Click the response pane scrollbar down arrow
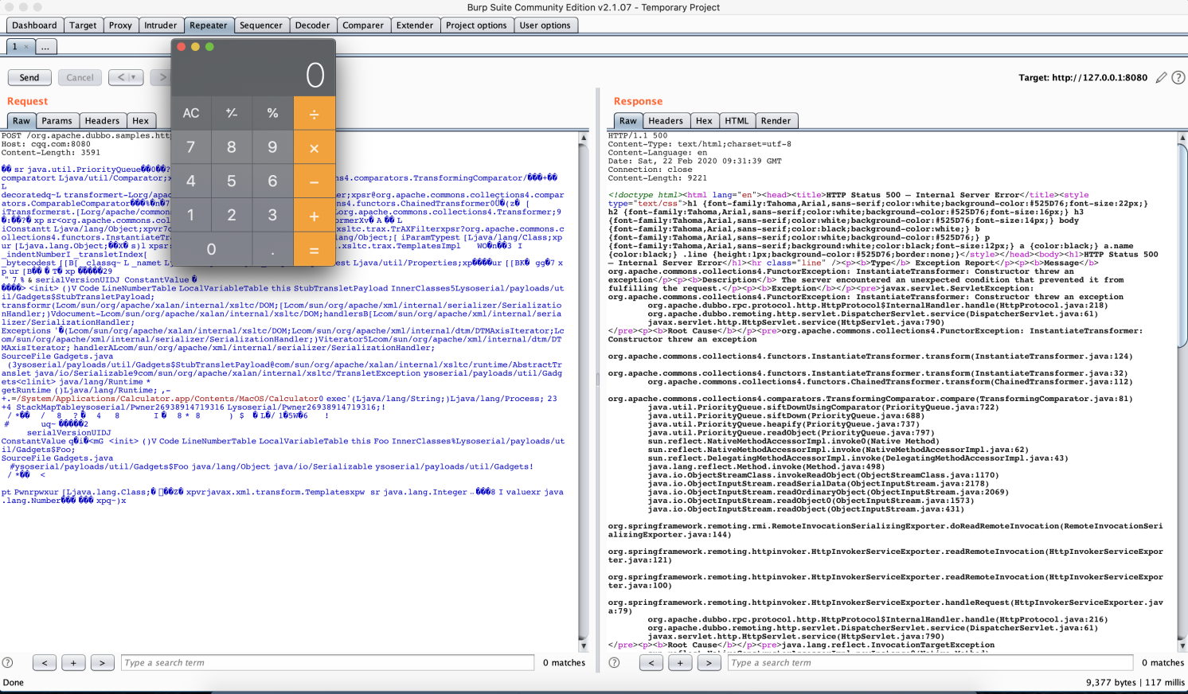The image size is (1188, 694). tap(1182, 646)
